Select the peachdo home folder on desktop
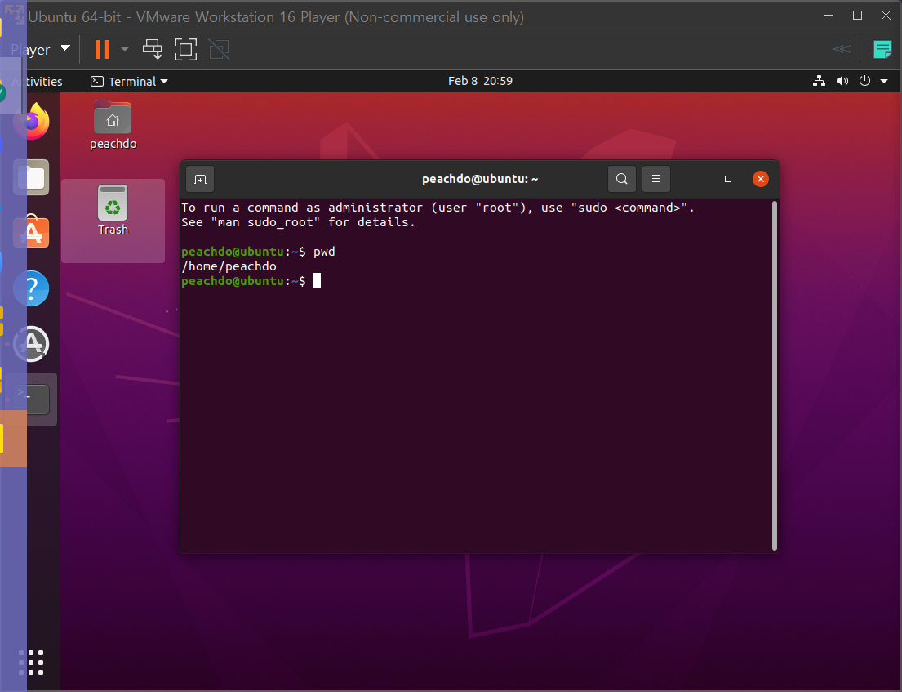The image size is (902, 692). click(x=113, y=125)
